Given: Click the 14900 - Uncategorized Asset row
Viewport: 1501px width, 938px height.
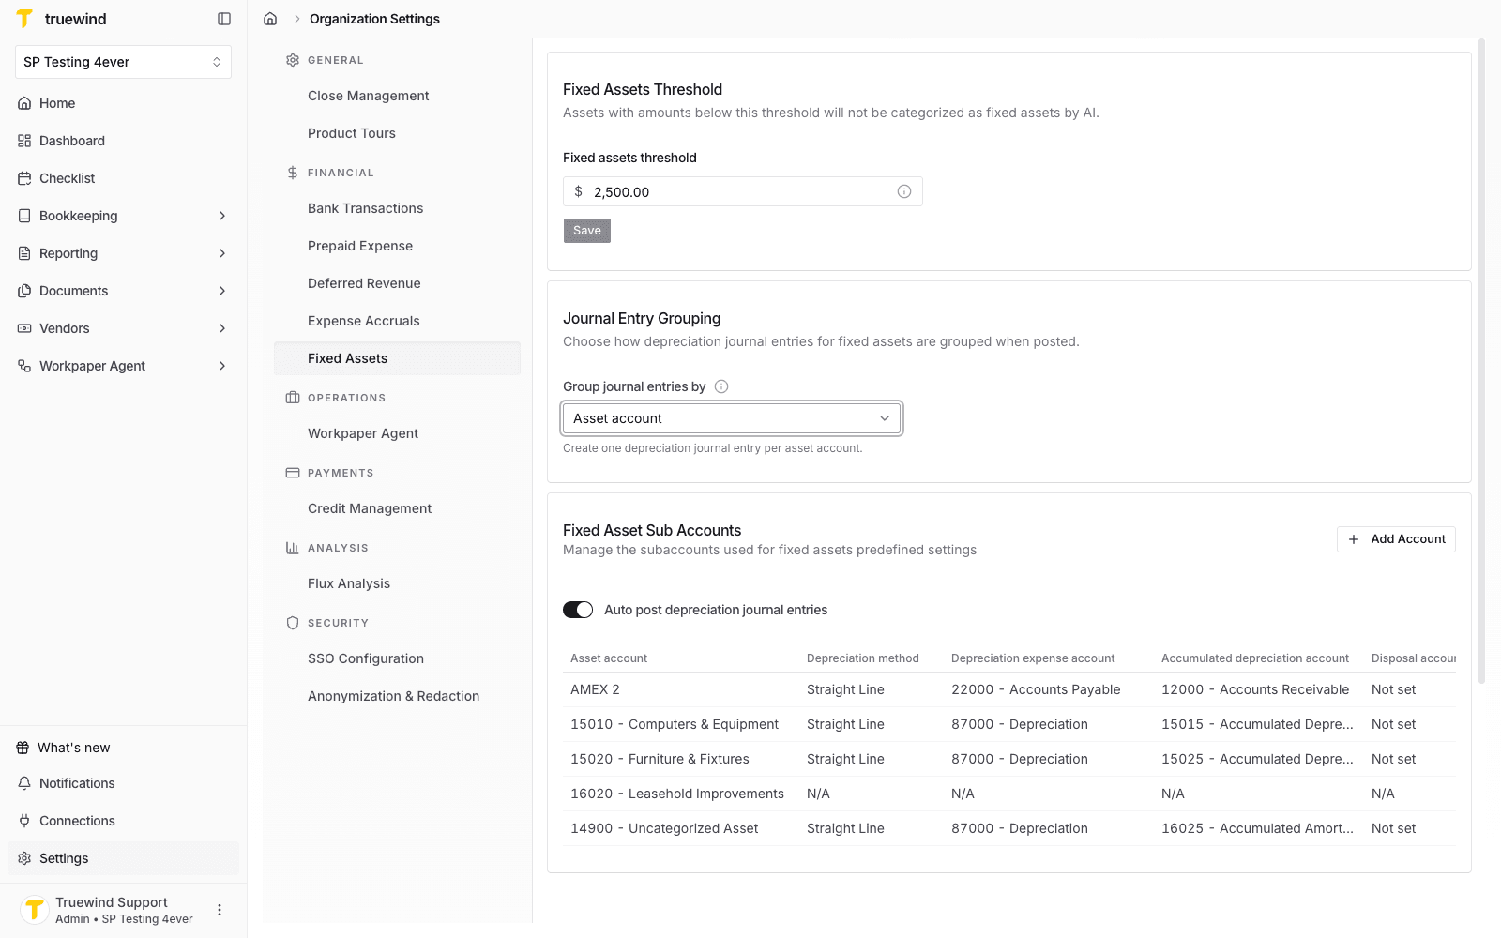Looking at the screenshot, I should 1009,828.
